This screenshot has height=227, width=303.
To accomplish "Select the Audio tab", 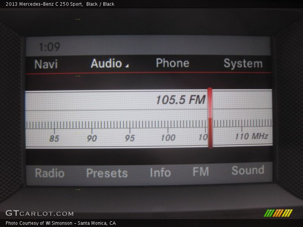I will pos(106,63).
